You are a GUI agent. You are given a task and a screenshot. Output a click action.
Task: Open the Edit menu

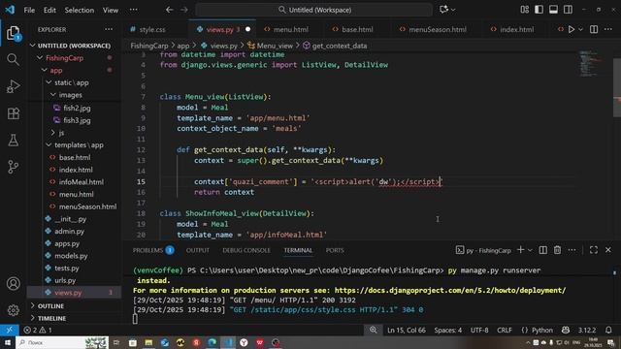click(x=49, y=10)
